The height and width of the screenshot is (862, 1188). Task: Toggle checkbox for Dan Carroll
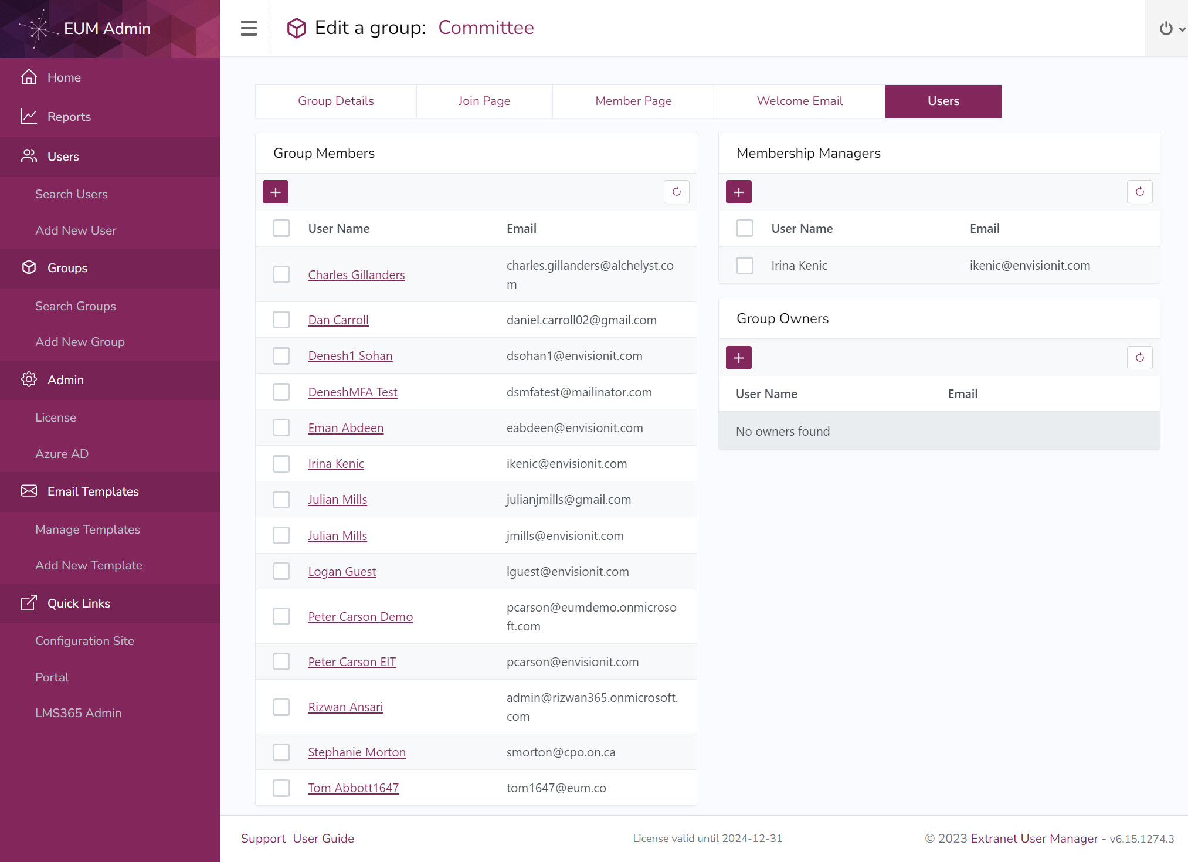pos(281,320)
